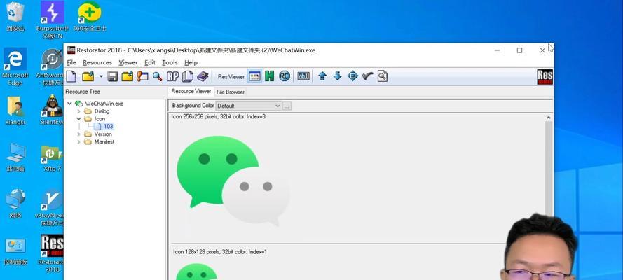
Task: Select the Manifest folder in the tree
Action: [x=104, y=141]
